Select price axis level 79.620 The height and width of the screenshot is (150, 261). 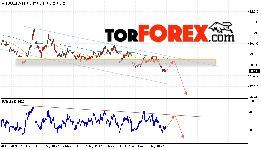tap(254, 54)
